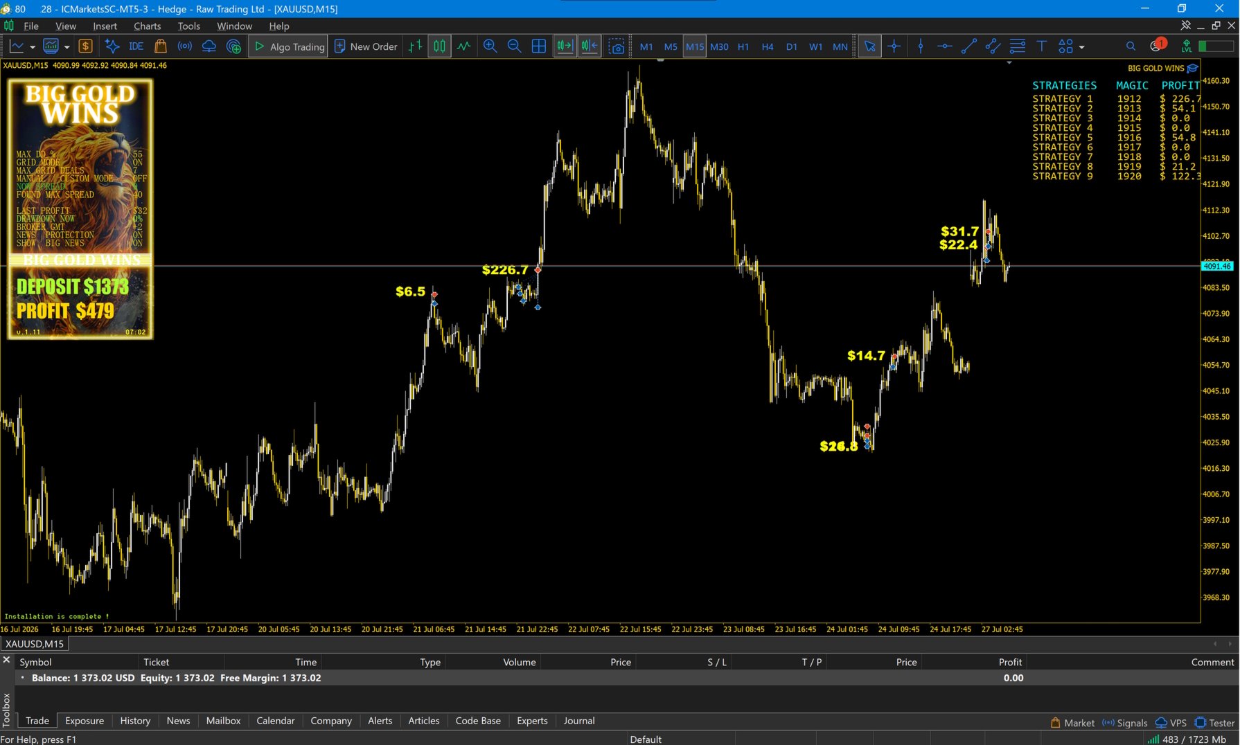Select the crosshair cursor tool

pos(894,46)
